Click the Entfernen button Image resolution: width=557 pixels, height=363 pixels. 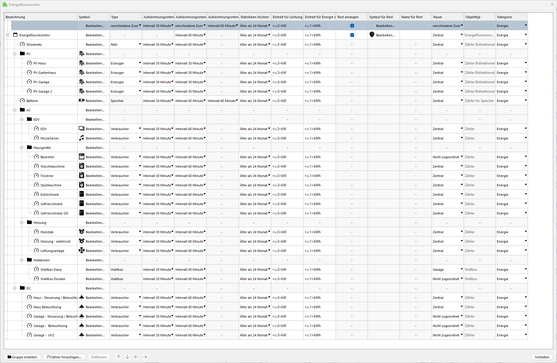point(99,357)
